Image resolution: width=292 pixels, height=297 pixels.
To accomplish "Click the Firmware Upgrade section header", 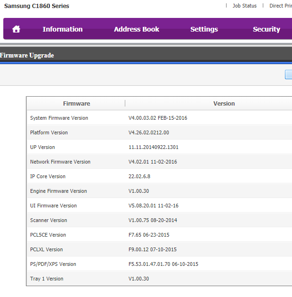I will point(27,55).
